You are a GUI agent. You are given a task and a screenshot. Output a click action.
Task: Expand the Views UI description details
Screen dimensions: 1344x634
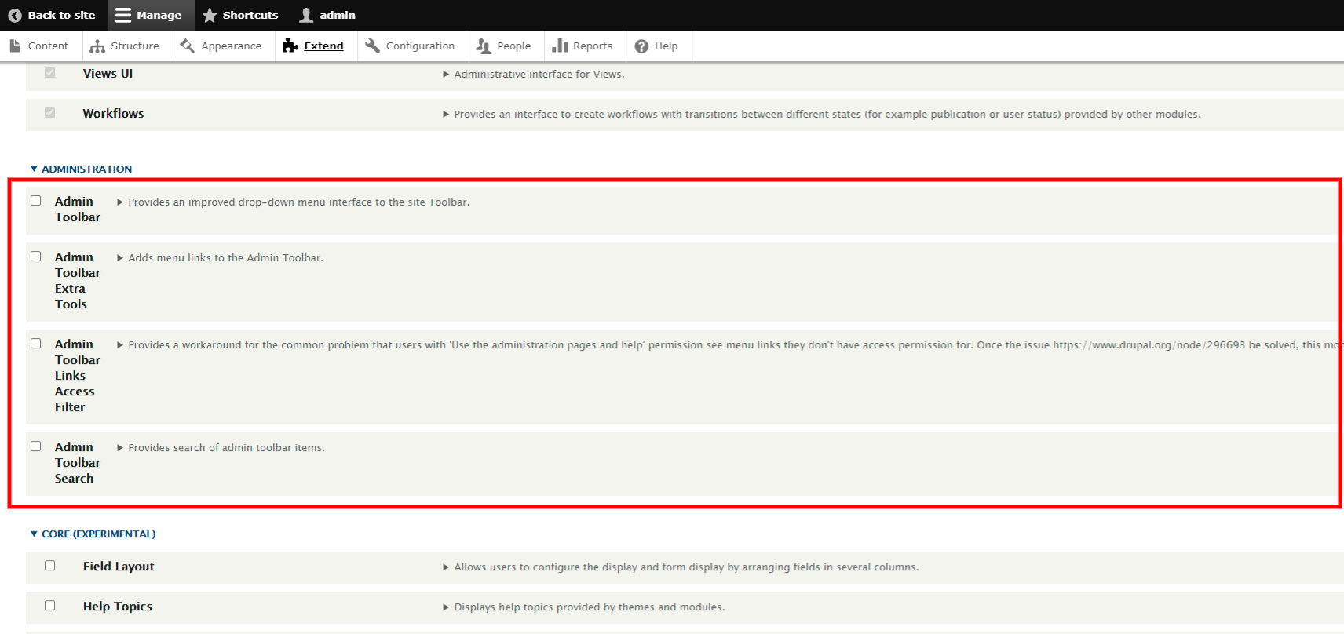(x=534, y=75)
